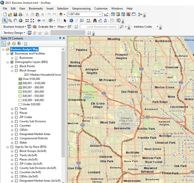Uncheck Businesses and Facilities layer group
Image resolution: width=194 pixels, height=183 pixels.
pyautogui.click(x=12, y=53)
